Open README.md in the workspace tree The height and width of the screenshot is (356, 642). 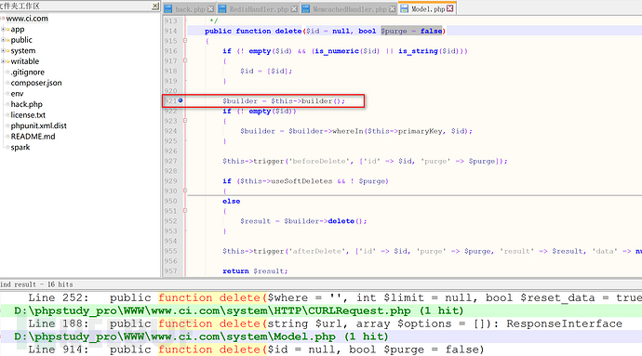[x=33, y=137]
